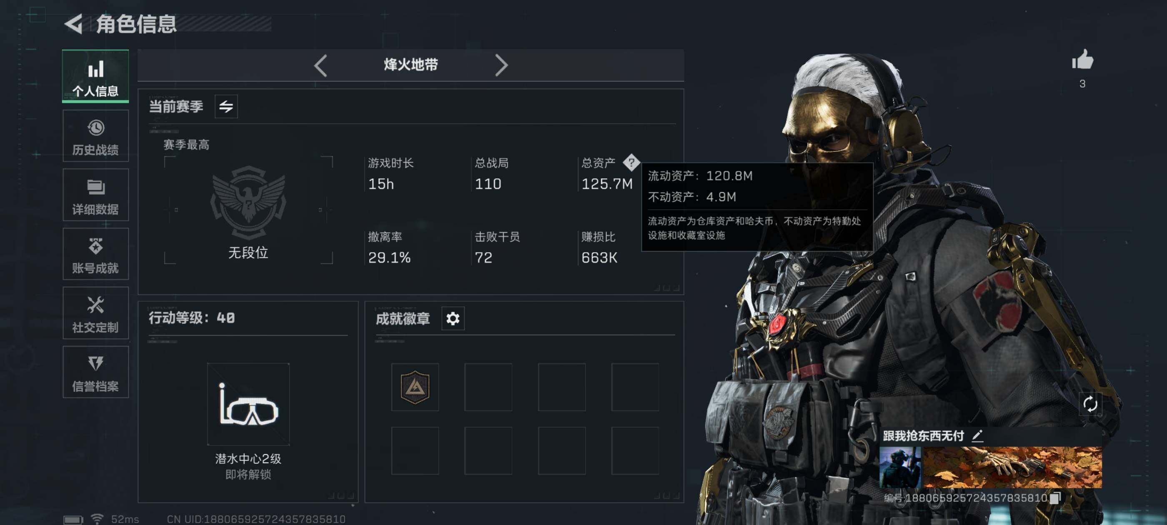Image resolution: width=1167 pixels, height=525 pixels.
Task: Click the back arrow beside 角色信息
Action: 73,24
